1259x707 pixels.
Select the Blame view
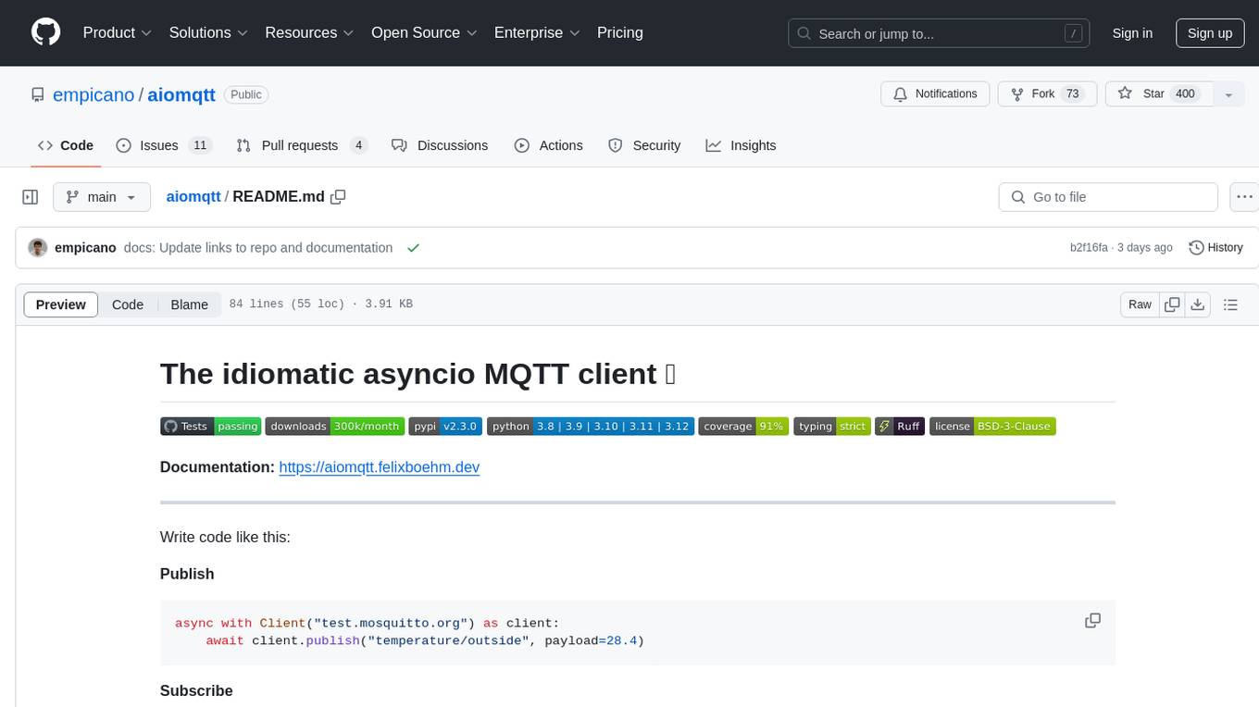click(x=189, y=304)
